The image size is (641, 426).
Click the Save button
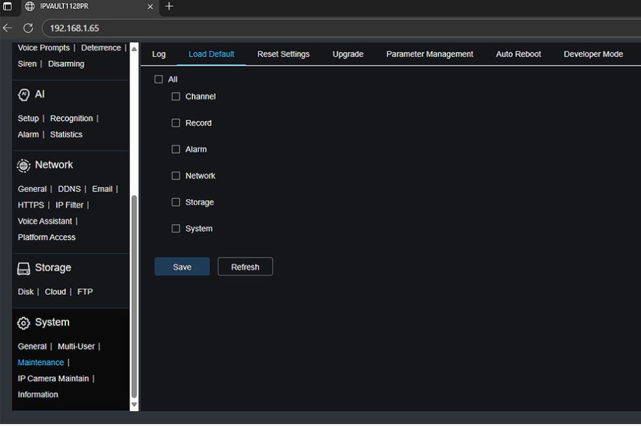tap(182, 266)
